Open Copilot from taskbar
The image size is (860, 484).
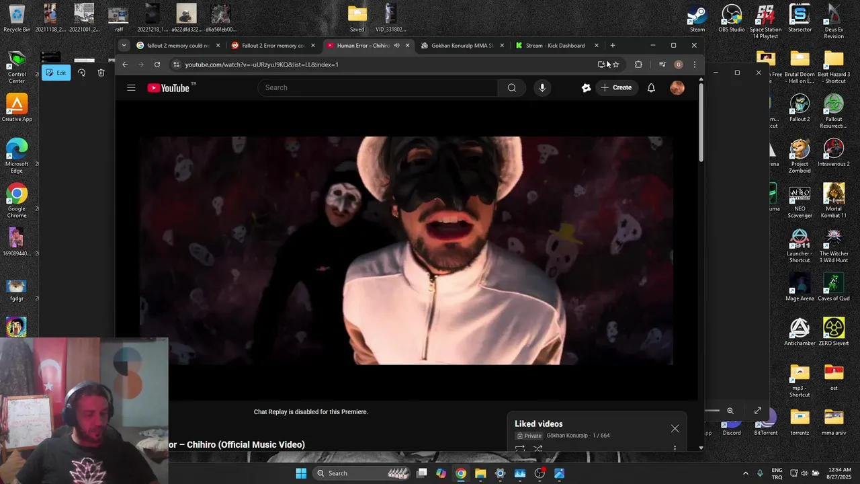tap(441, 473)
